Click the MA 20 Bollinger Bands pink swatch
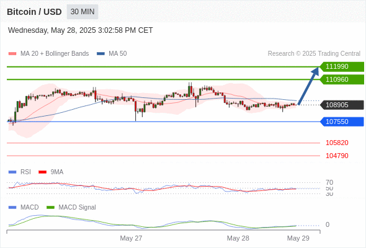 (x=12, y=54)
